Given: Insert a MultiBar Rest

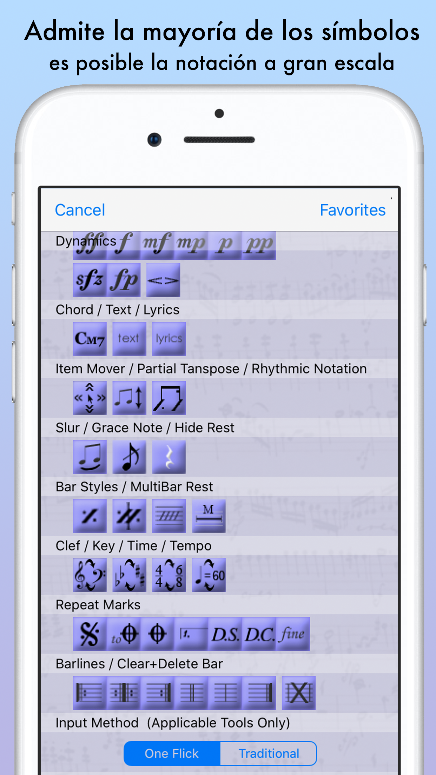Looking at the screenshot, I should (x=209, y=516).
